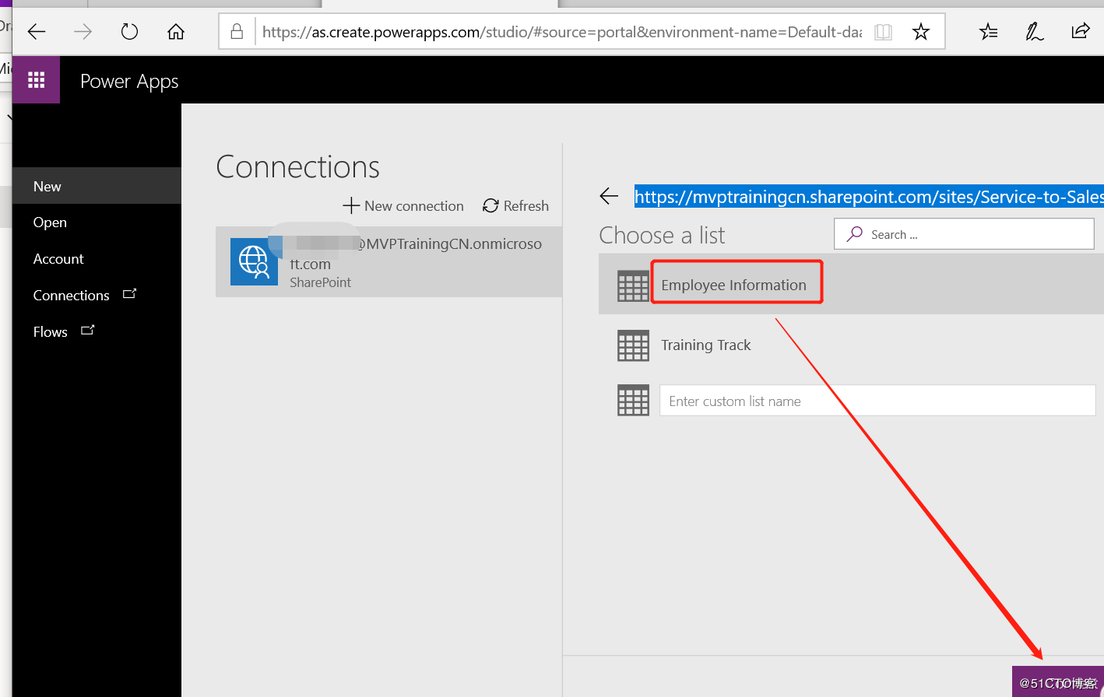Click the lock icon in address bar
Image resolution: width=1104 pixels, height=697 pixels.
coord(237,32)
